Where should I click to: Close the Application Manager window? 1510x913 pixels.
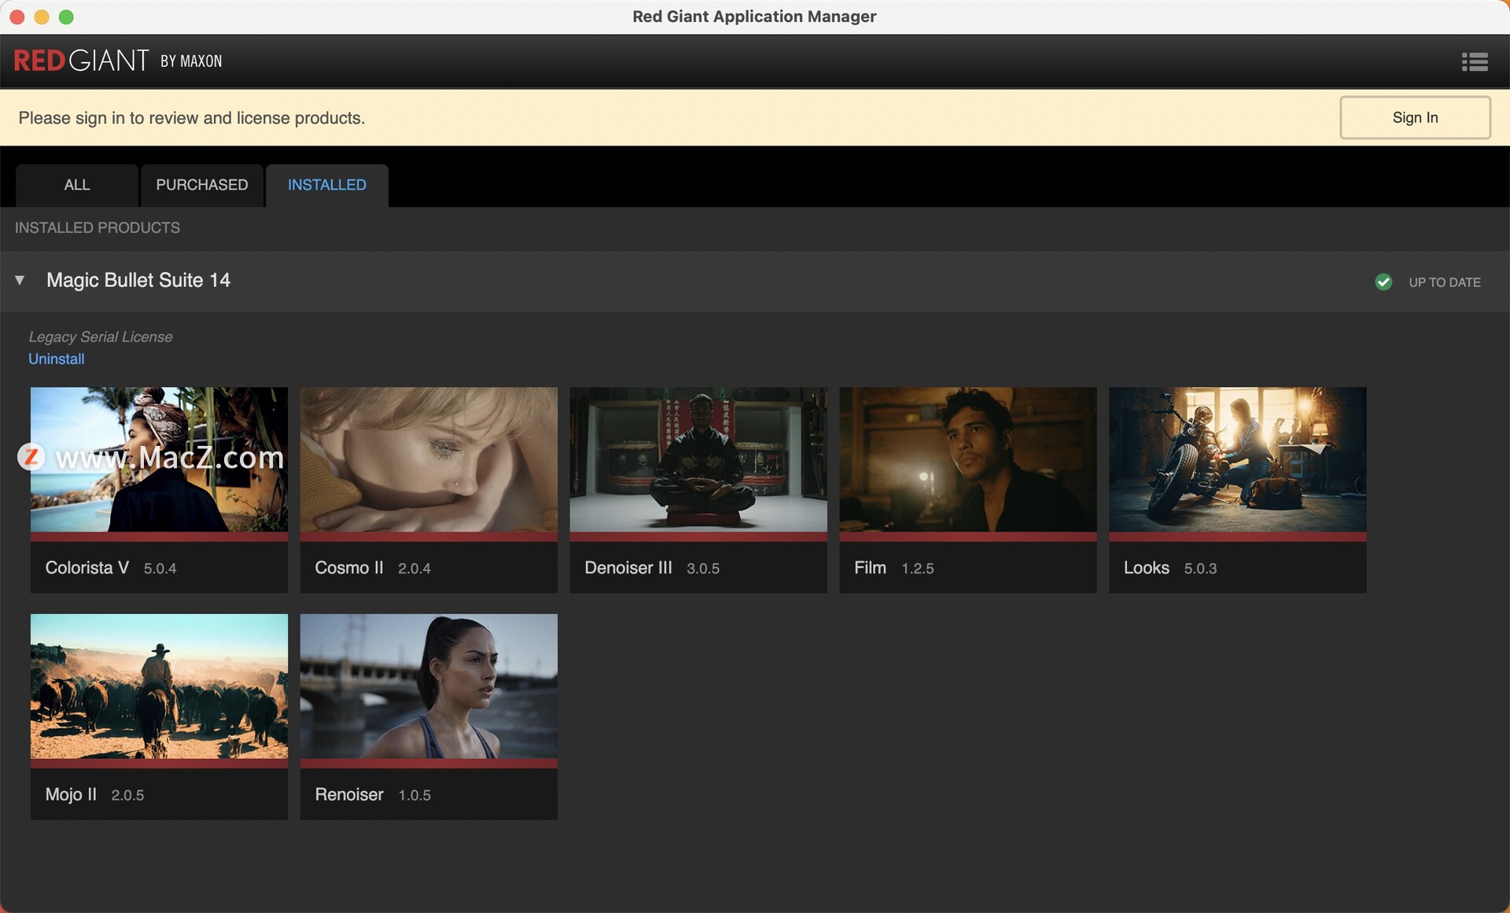pyautogui.click(x=17, y=17)
